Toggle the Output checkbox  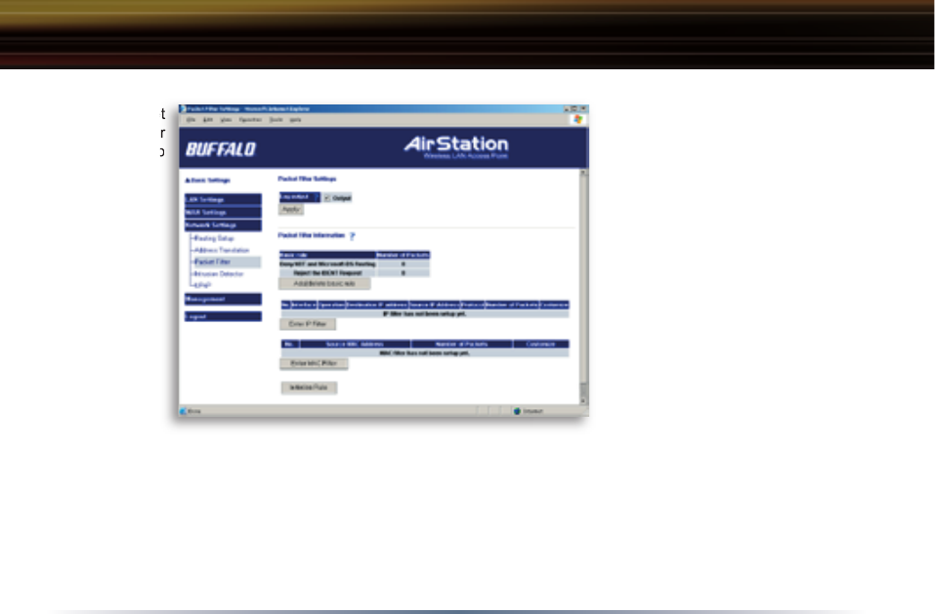coord(326,198)
